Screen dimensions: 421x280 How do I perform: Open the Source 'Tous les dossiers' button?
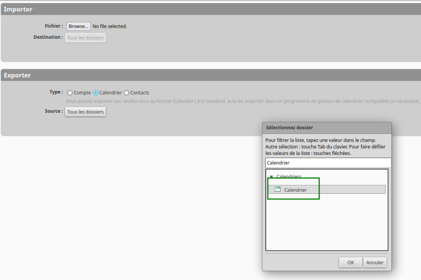coord(85,112)
